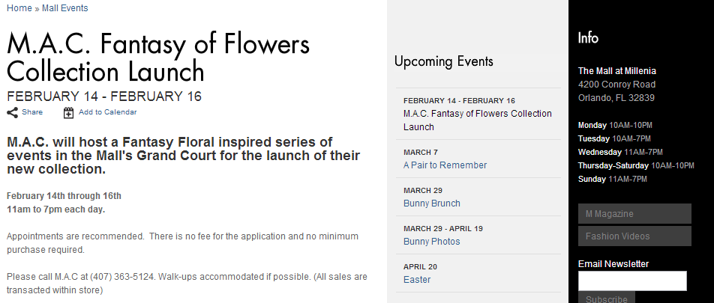Open the A Pair to Remember event

445,165
